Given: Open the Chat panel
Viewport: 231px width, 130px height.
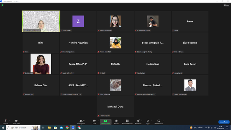Looking at the screenshot, I should click(94, 122).
